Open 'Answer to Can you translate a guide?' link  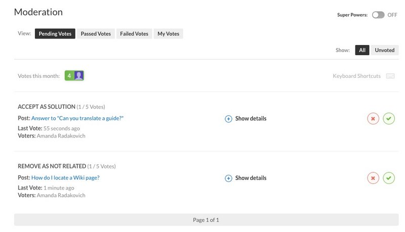click(x=77, y=118)
